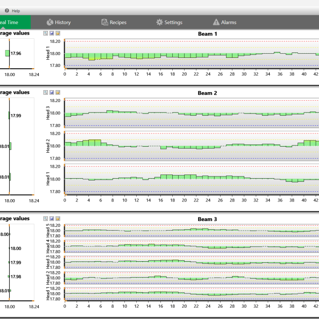Open folder icon in Beam 2 toolbar
The image size is (319, 319).
[x=58, y=93]
